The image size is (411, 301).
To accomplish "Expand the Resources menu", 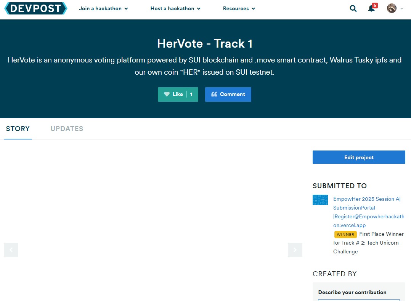I will [239, 9].
